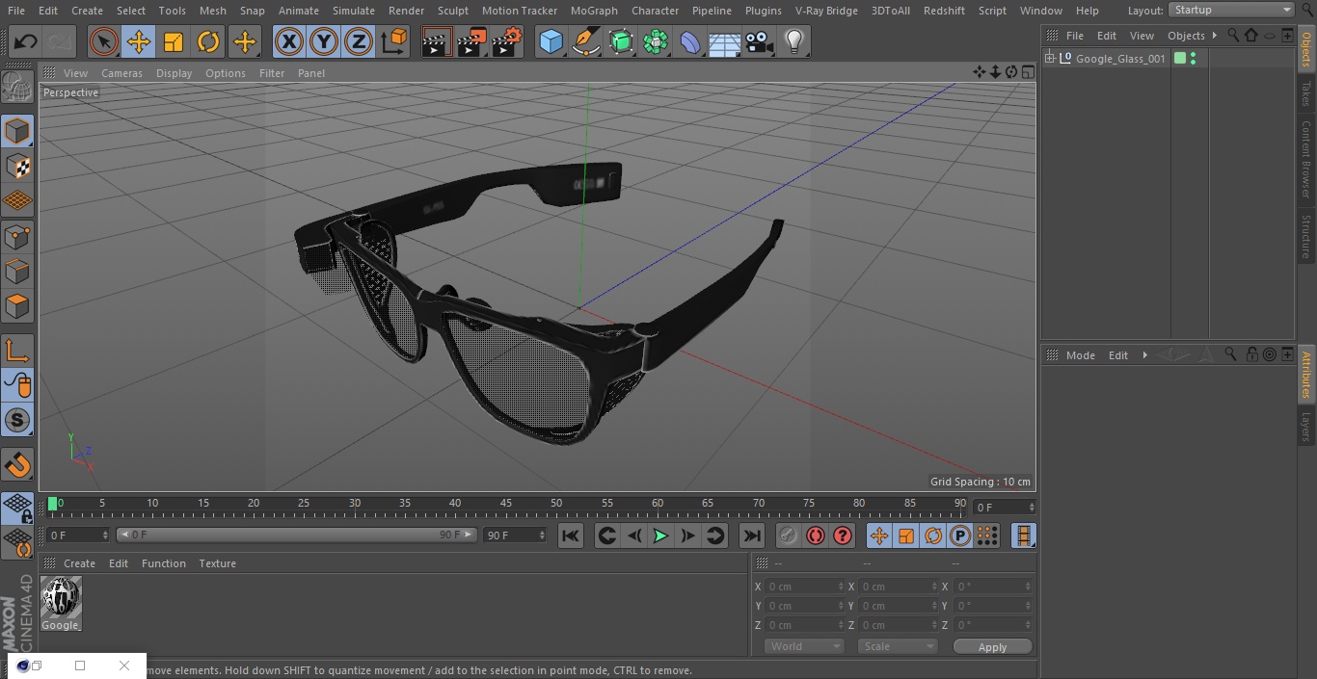Activate the Rotate tool
This screenshot has width=1317, height=679.
tap(208, 41)
